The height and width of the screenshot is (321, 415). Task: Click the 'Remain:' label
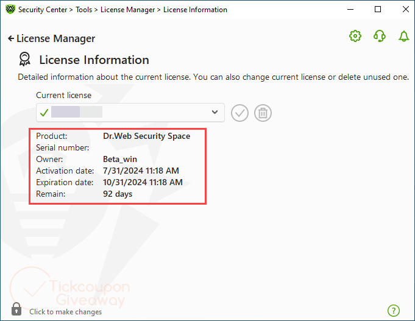pyautogui.click(x=51, y=194)
